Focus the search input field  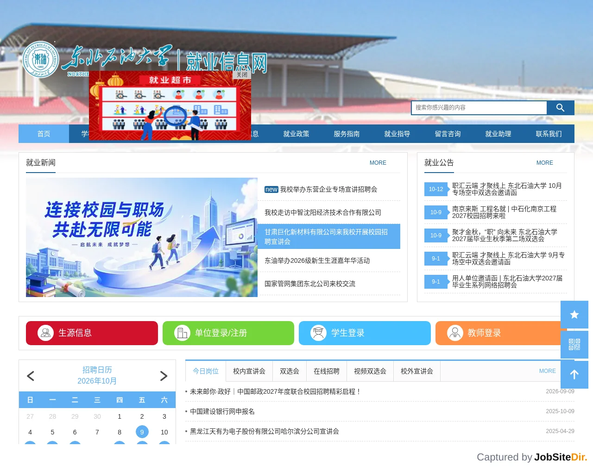coord(479,108)
